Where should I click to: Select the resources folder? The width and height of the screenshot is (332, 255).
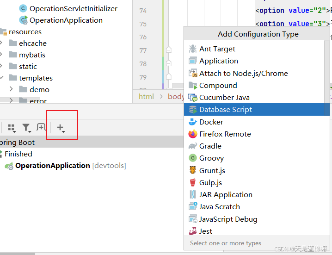coord(25,32)
